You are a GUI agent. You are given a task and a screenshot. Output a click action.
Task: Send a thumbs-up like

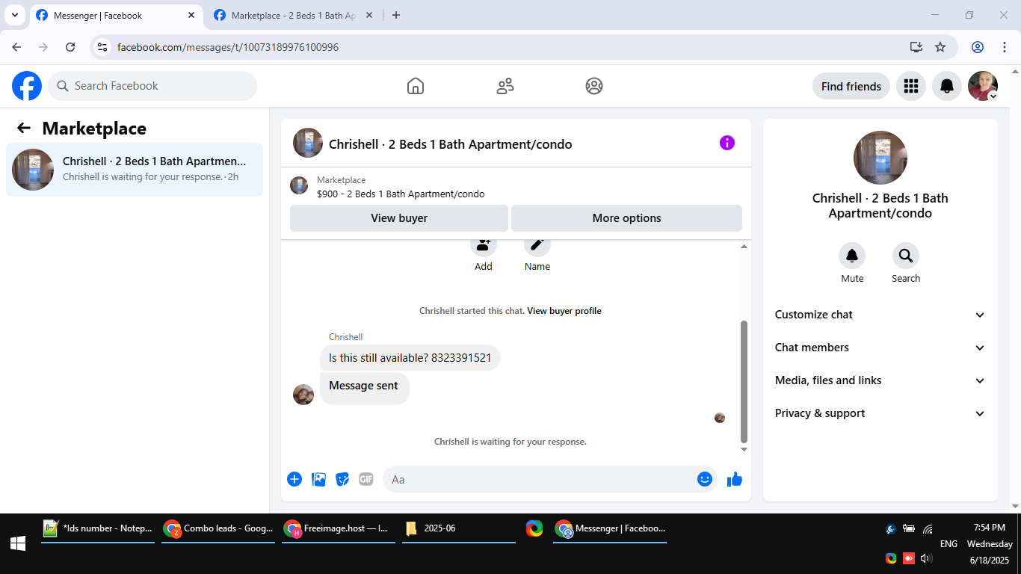pos(735,479)
